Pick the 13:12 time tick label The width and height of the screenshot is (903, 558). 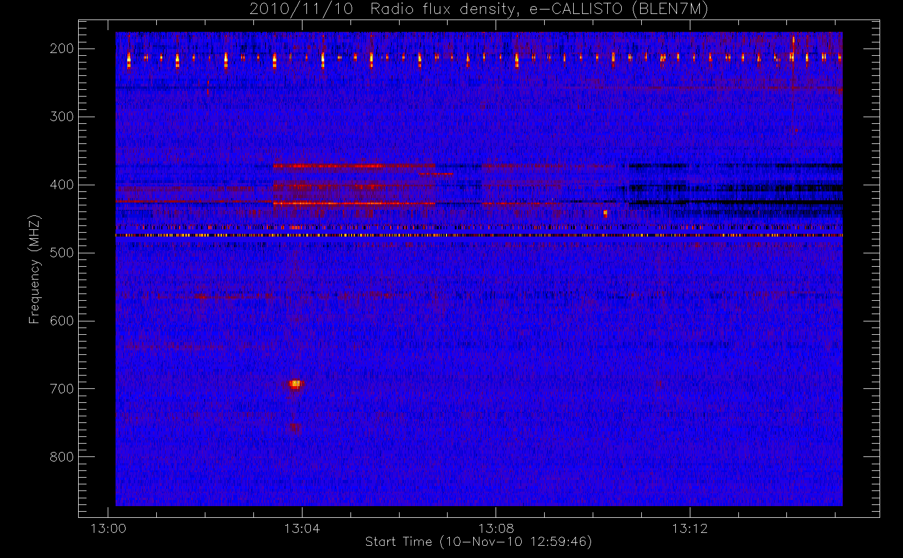tap(690, 528)
